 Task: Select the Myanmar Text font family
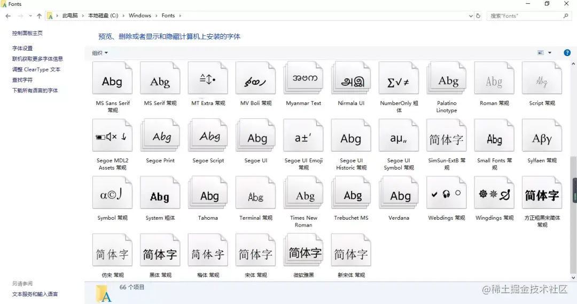tap(303, 78)
